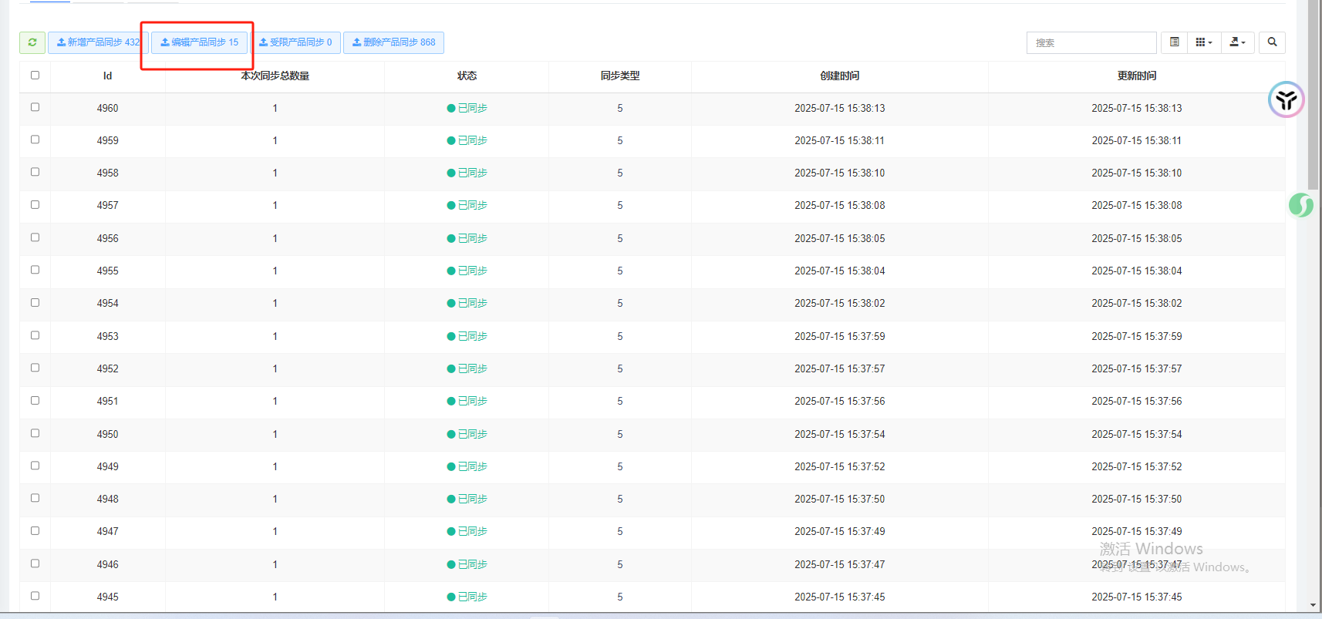
Task: Focus the 搜索 search input field
Action: pos(1091,42)
